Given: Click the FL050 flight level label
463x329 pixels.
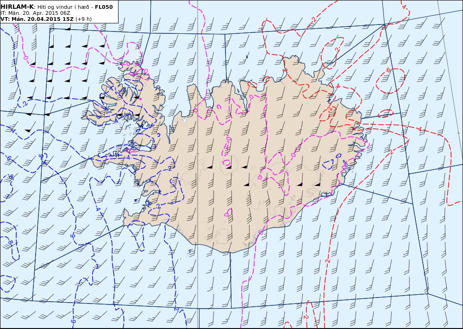Looking at the screenshot, I should coord(104,7).
